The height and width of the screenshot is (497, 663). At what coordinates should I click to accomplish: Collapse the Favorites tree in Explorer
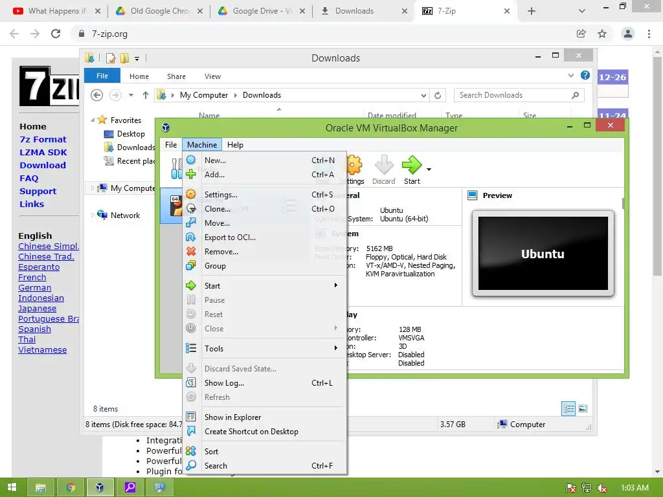pos(93,120)
